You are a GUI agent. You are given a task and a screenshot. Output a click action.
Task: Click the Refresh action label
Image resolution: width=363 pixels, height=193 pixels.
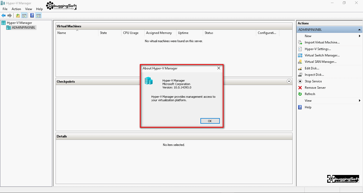pyautogui.click(x=310, y=94)
